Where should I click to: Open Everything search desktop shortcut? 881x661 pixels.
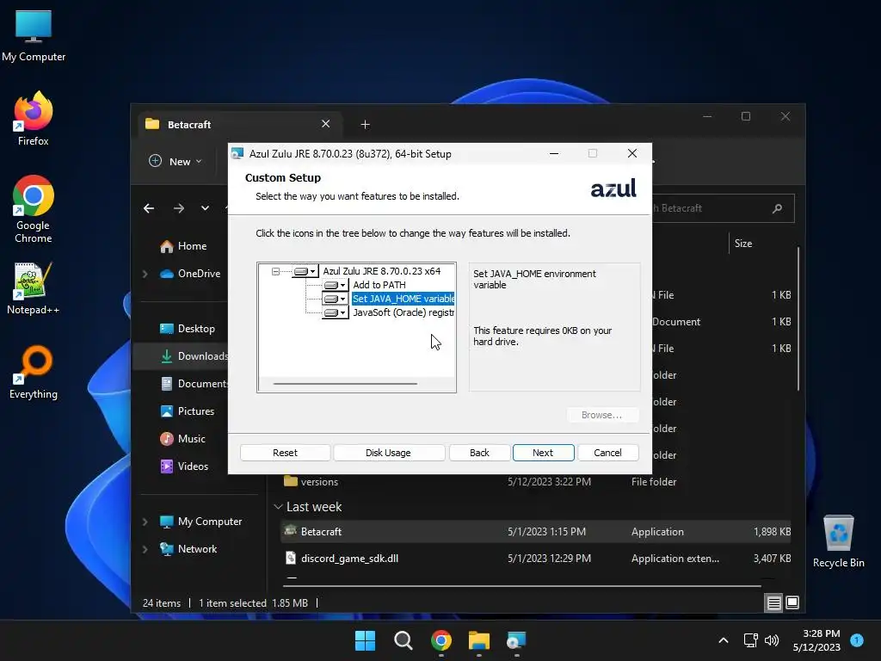coord(34,372)
